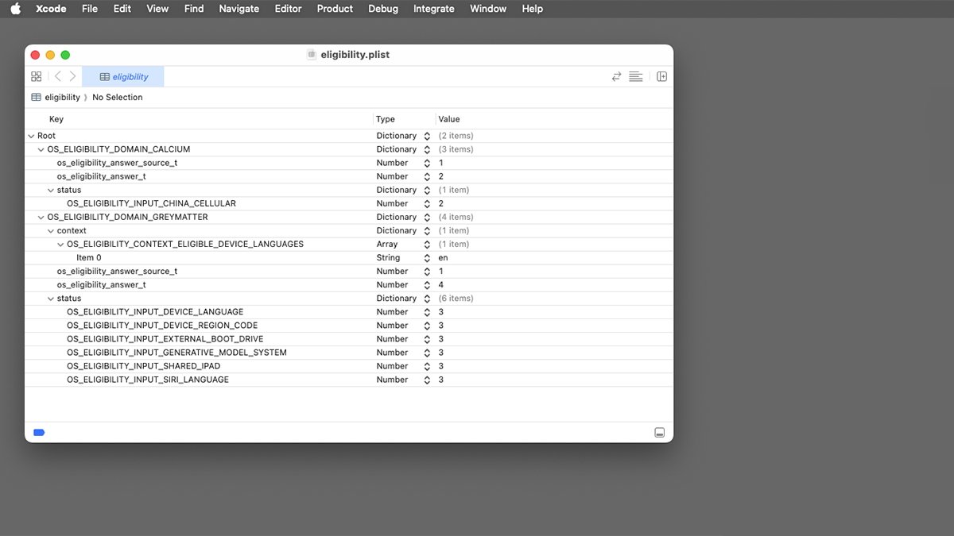The height and width of the screenshot is (536, 954).
Task: Change type stepper for Root row
Action: coord(427,136)
